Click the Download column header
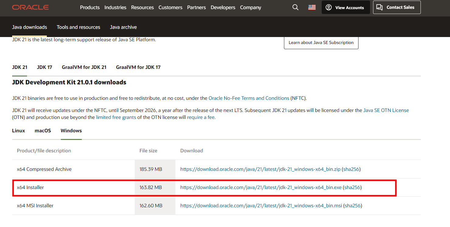 pyautogui.click(x=192, y=151)
